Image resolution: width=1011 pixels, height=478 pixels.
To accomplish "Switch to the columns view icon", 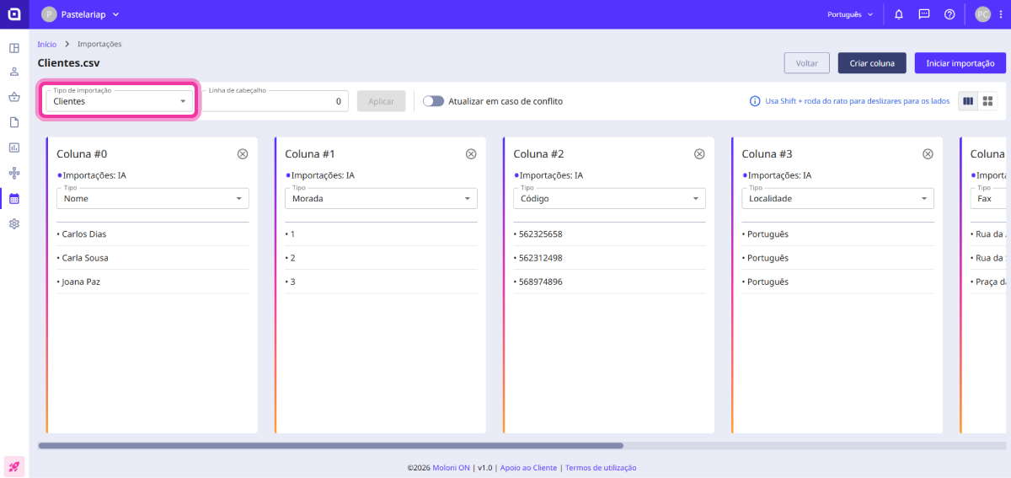I will [968, 101].
